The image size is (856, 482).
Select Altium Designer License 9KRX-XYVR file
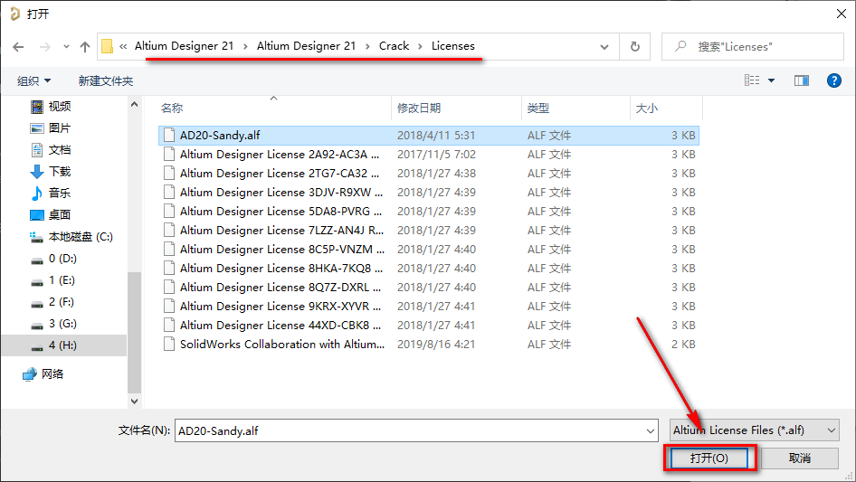click(429, 307)
